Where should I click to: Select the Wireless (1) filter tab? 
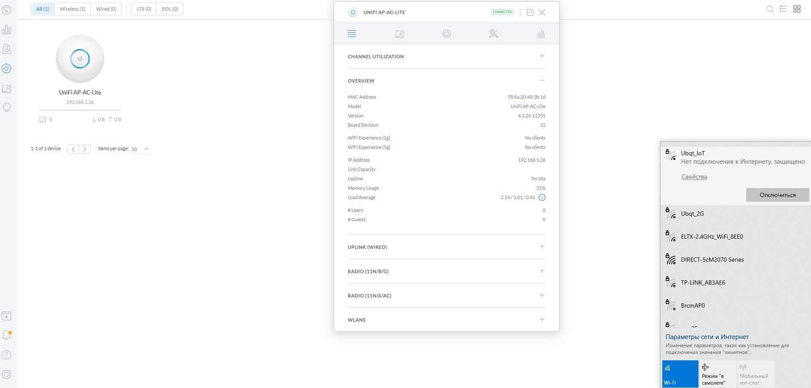72,9
